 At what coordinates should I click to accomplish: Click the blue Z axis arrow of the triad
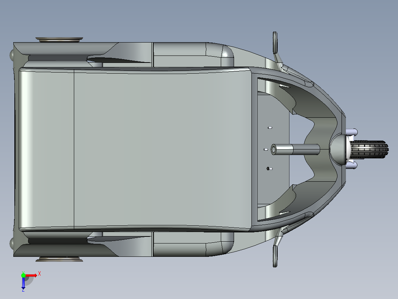point(23,283)
